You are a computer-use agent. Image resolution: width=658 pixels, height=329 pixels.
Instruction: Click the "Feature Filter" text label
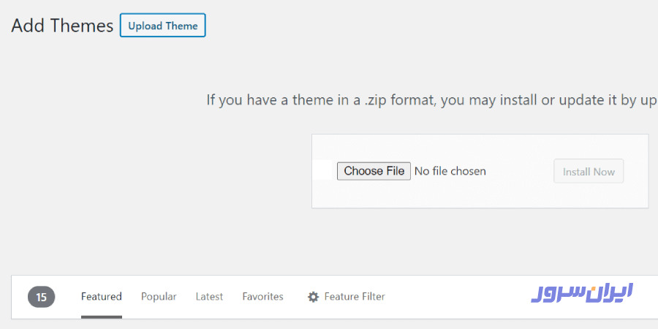pos(355,297)
